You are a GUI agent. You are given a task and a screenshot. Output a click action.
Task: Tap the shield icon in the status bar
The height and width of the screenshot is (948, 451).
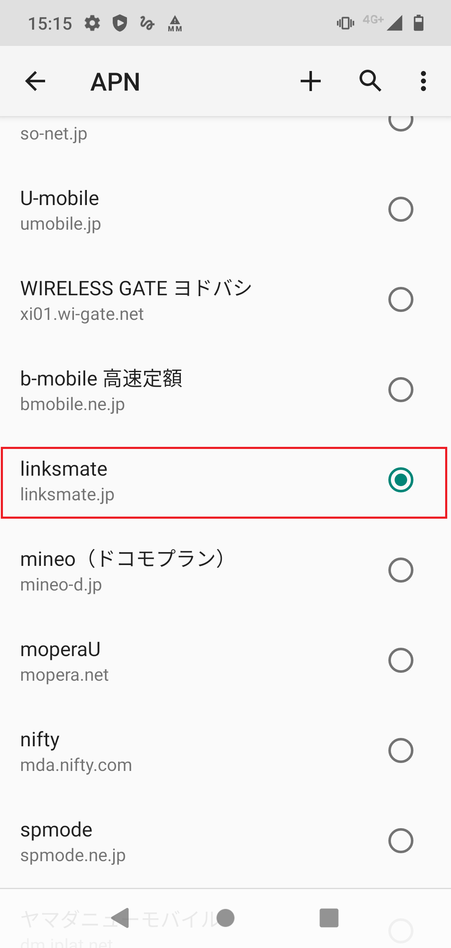pyautogui.click(x=120, y=23)
